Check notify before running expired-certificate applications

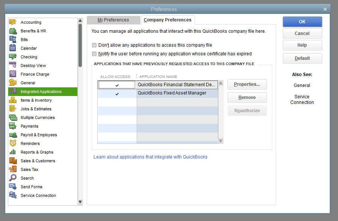point(94,53)
